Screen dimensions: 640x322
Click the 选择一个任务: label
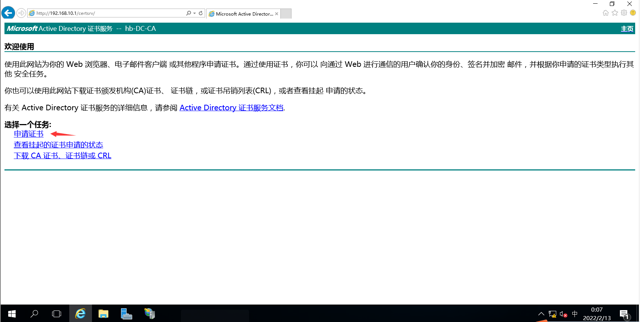point(28,125)
